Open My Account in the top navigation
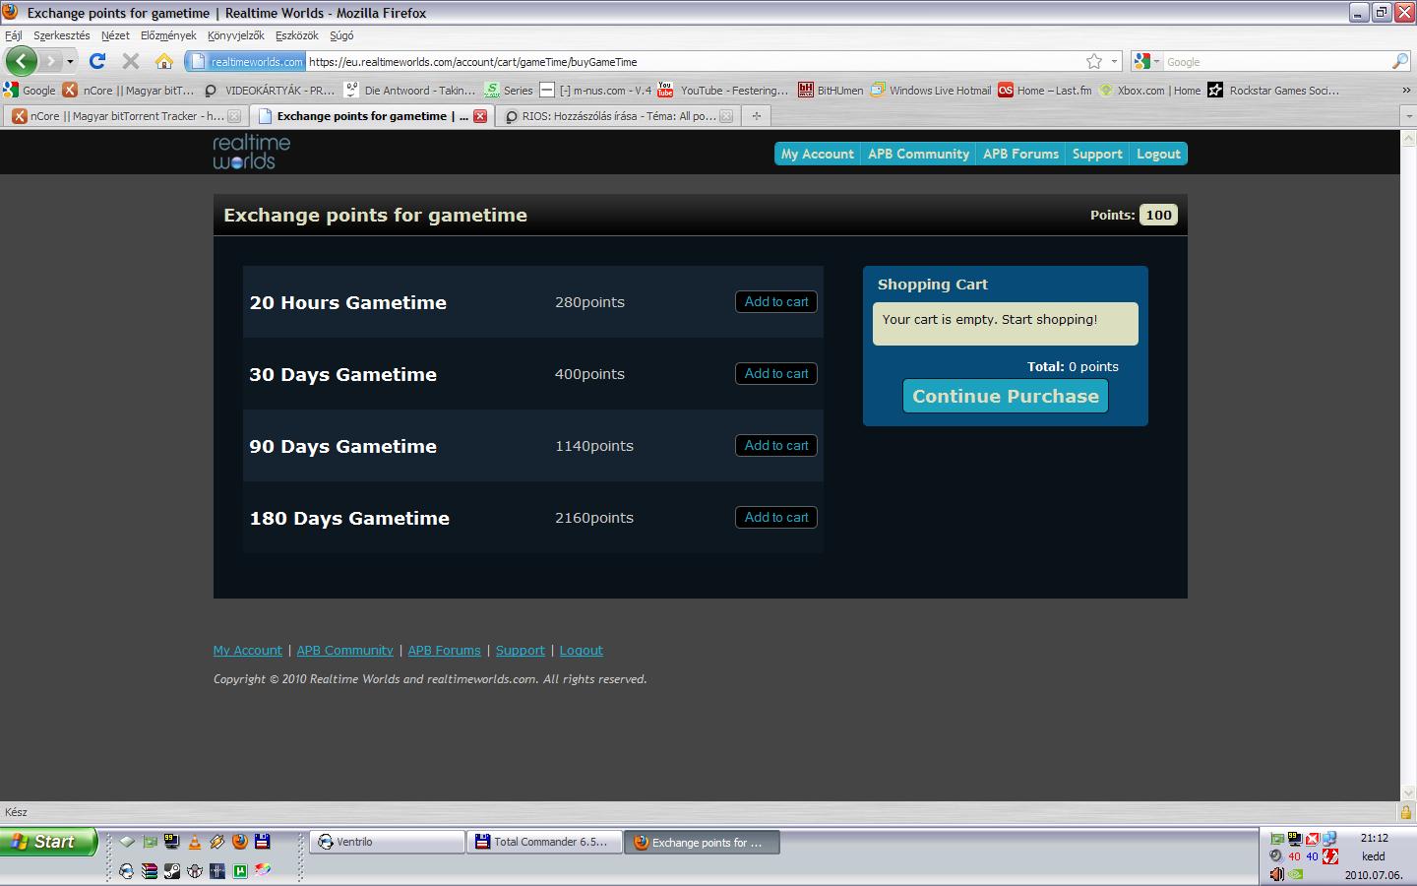Screen dimensions: 1417x886 pyautogui.click(x=818, y=154)
